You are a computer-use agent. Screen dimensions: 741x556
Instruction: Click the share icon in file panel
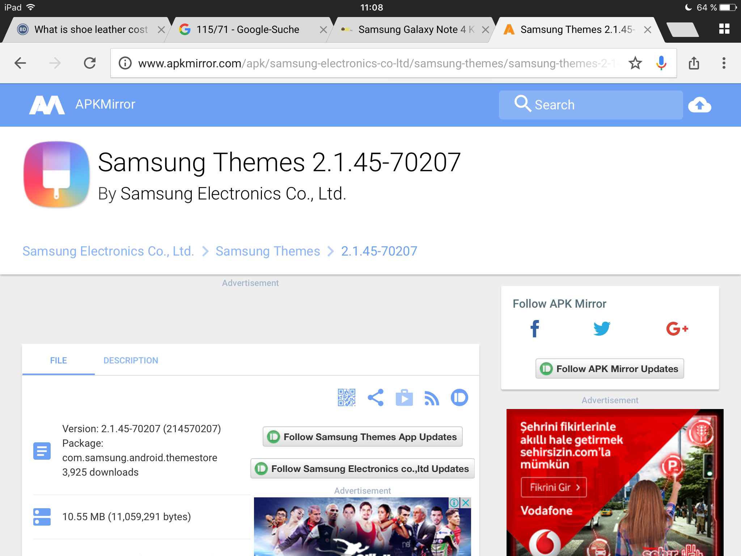click(x=375, y=397)
